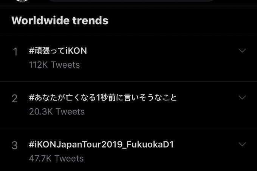Click the 20.3K Tweets count
Image resolution: width=257 pixels, height=171 pixels.
click(57, 112)
